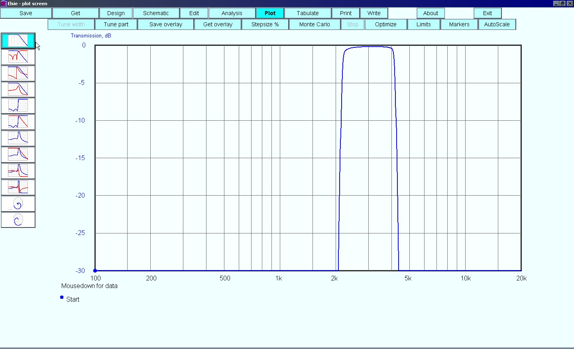Select second plot thumbnail with red double-dip curve
The image size is (574, 349).
point(18,57)
